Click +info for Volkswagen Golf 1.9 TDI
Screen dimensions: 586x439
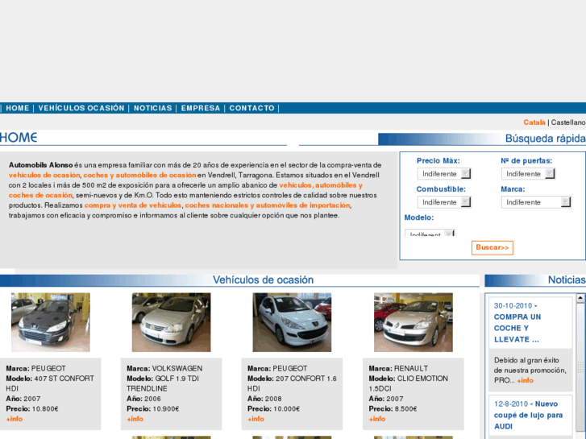point(135,419)
